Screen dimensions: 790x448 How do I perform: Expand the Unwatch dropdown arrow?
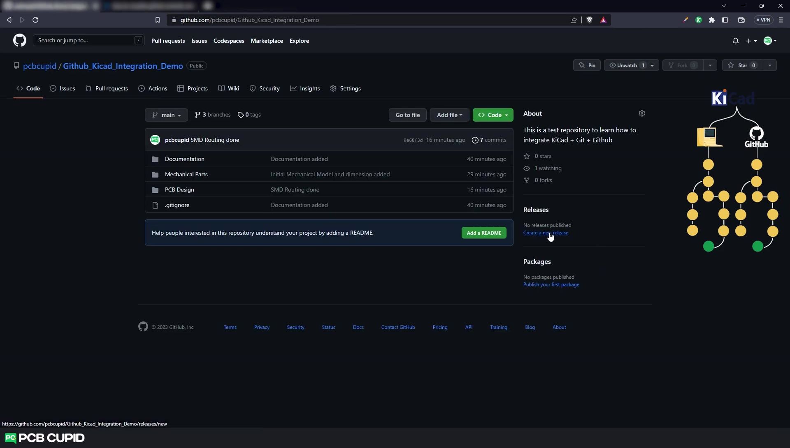point(652,65)
